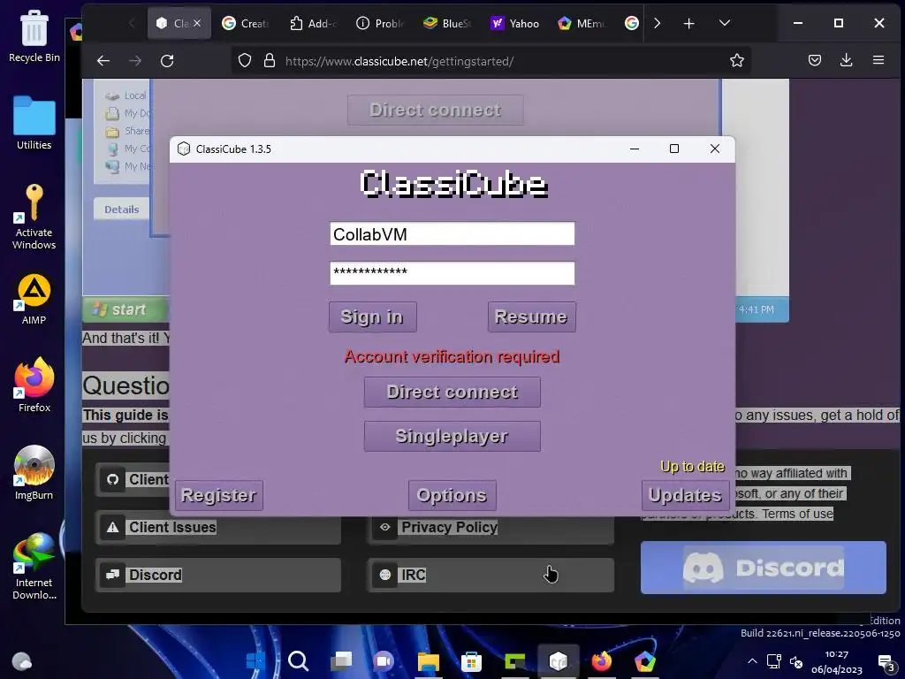Switch to the last Google tab

(631, 24)
